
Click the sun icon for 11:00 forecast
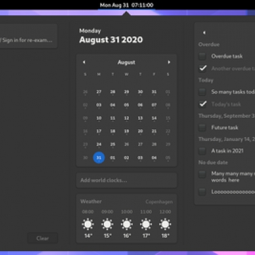tap(146, 224)
